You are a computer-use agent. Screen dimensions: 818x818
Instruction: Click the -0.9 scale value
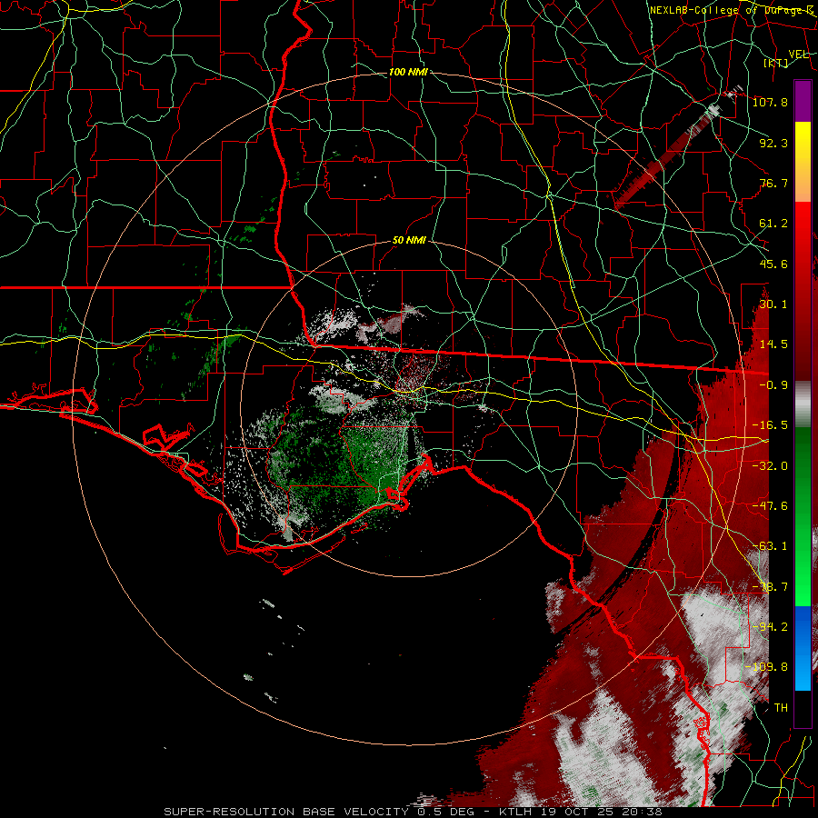773,385
